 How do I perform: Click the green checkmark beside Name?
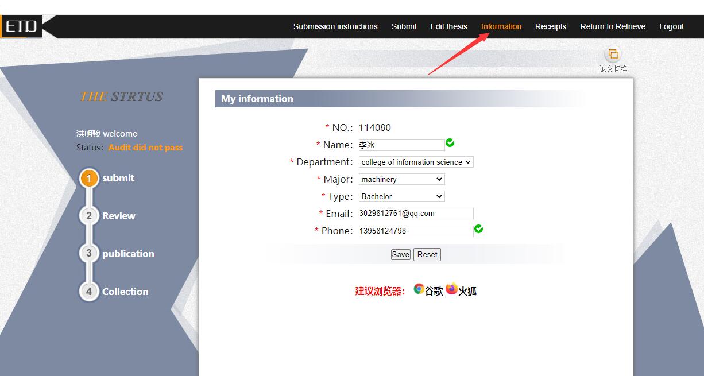[450, 142]
